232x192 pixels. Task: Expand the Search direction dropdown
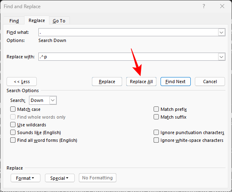(53, 100)
